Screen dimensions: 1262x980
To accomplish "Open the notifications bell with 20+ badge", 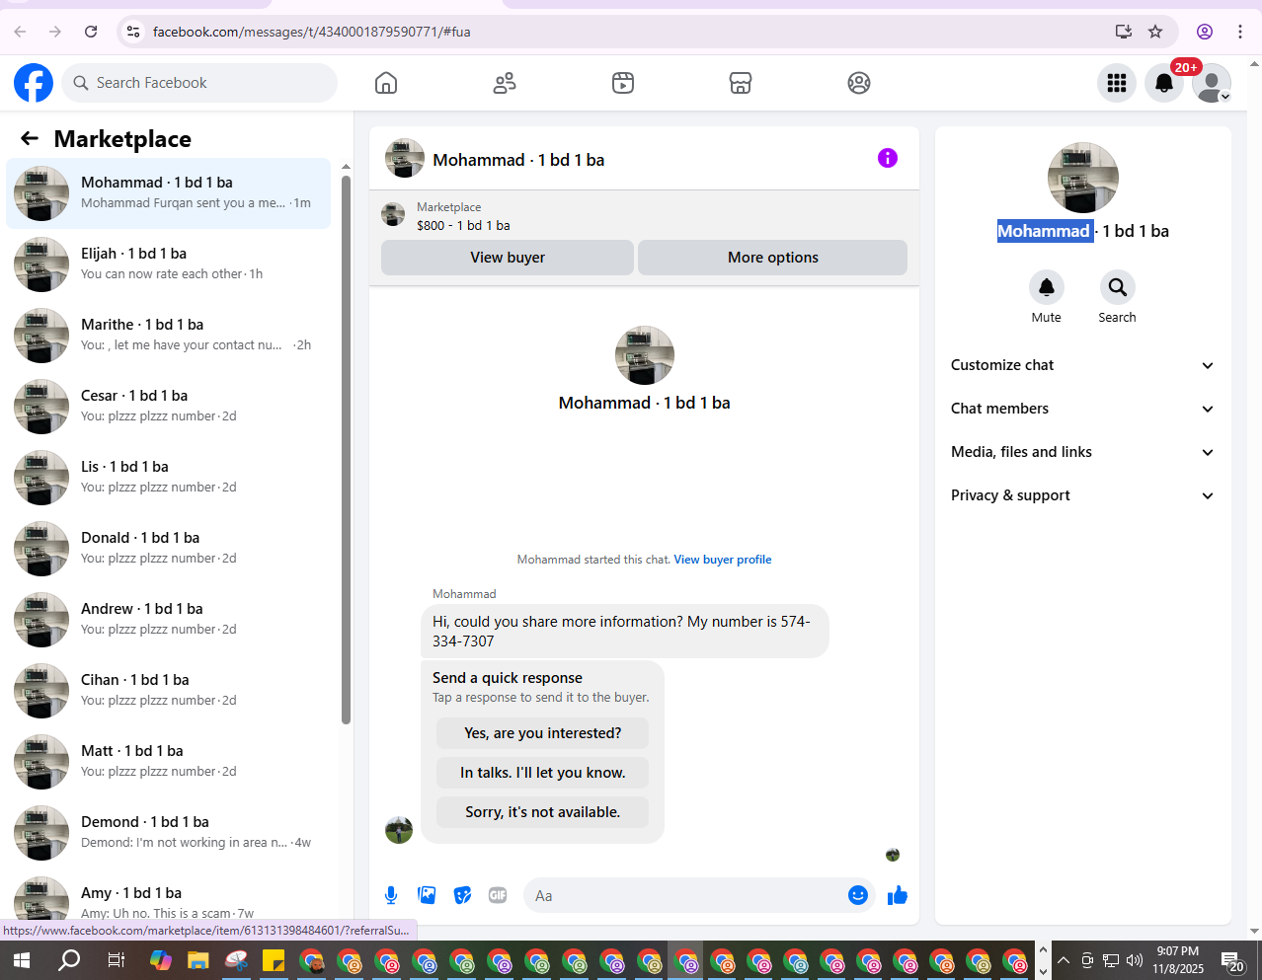I will [x=1164, y=83].
